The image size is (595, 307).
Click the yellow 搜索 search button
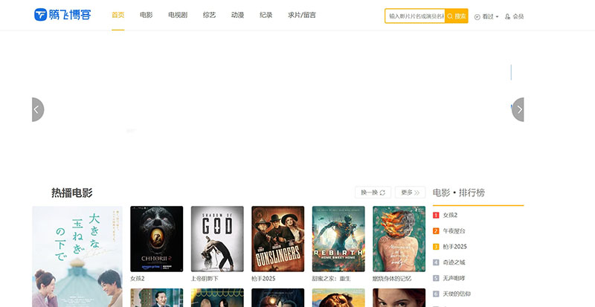click(457, 16)
